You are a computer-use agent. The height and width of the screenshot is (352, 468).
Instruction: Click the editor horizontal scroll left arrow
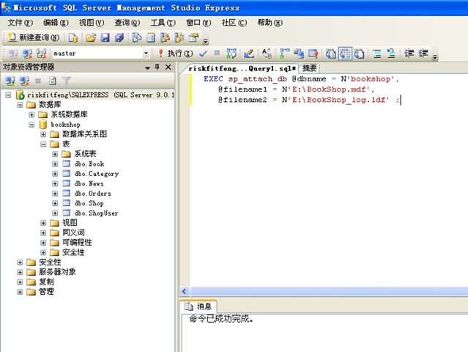click(x=185, y=291)
